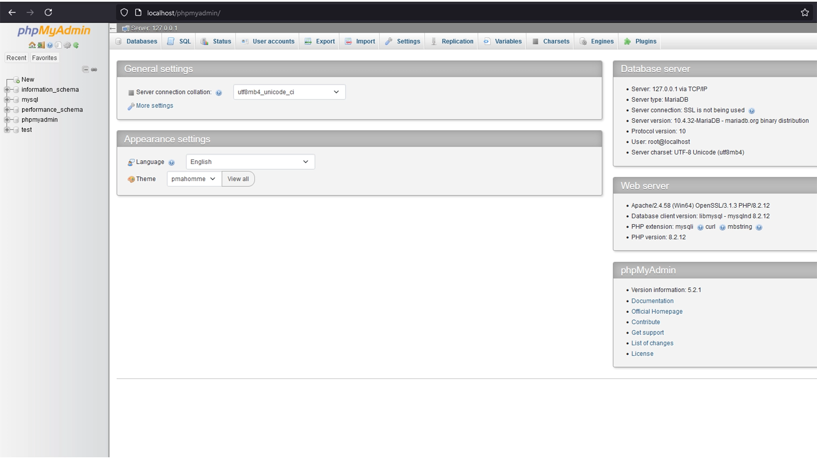Select New in the database tree
Viewport: 817px width, 459px height.
coord(28,79)
